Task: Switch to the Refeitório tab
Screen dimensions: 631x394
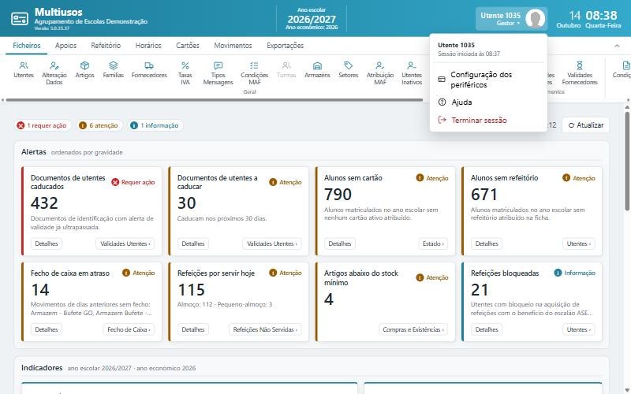Action: [106, 46]
